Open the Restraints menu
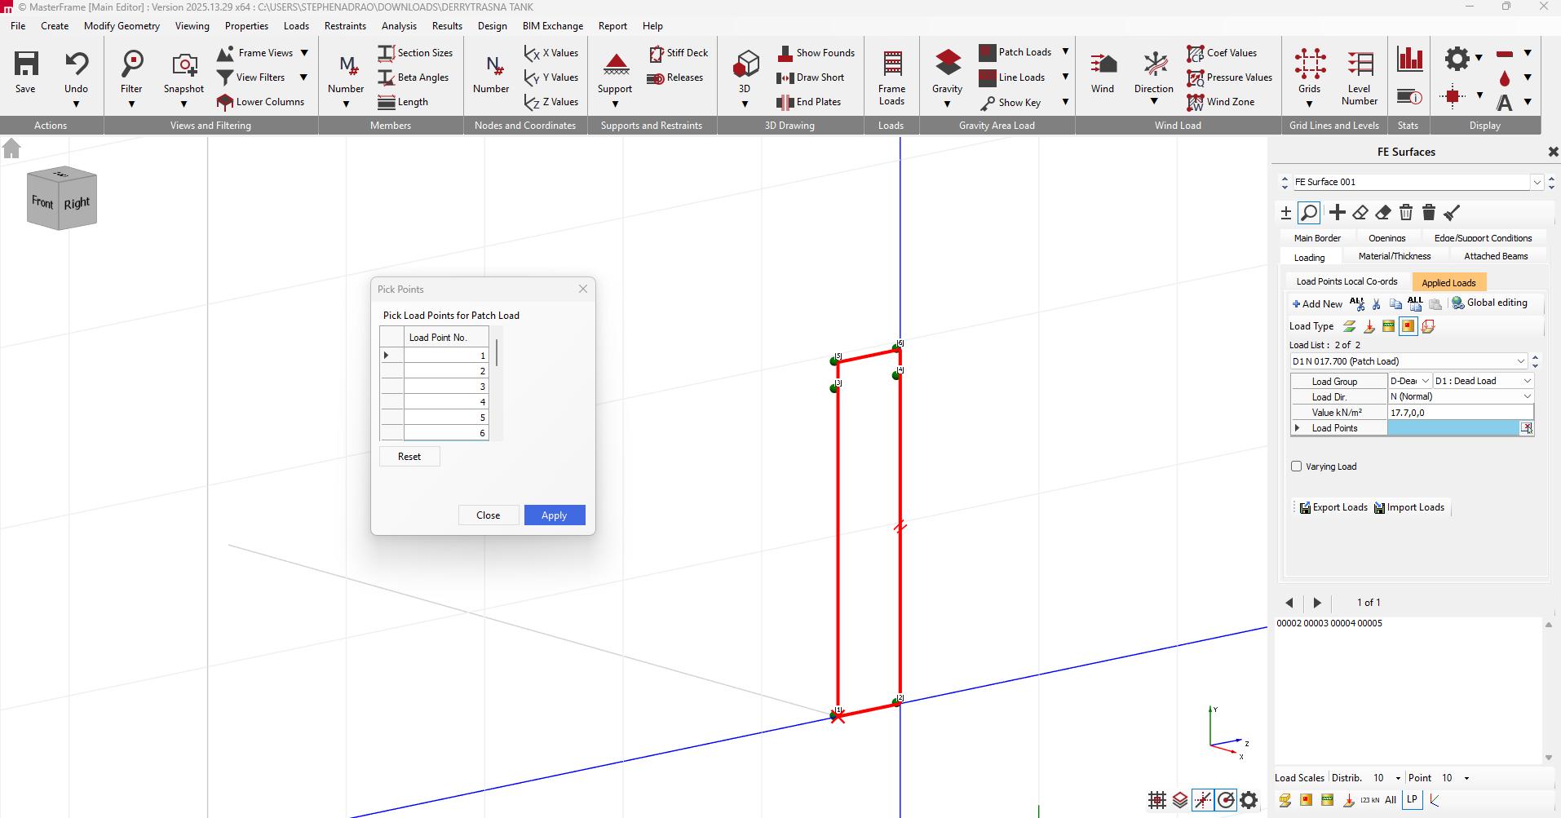Image resolution: width=1561 pixels, height=818 pixels. click(345, 26)
